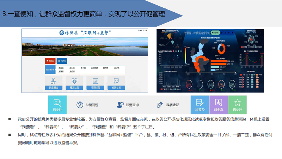Open the 我要办 blue tile
282x159 pixels.
pos(200,105)
